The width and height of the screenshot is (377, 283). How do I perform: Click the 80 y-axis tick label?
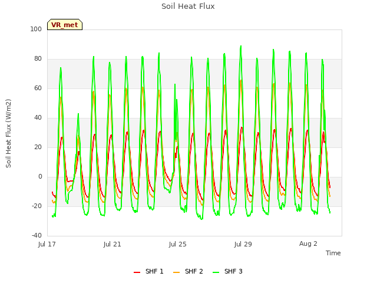[x=38, y=59]
